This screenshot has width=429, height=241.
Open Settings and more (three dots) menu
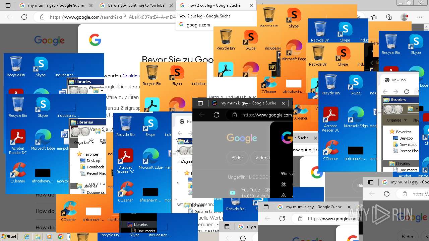pos(420,17)
